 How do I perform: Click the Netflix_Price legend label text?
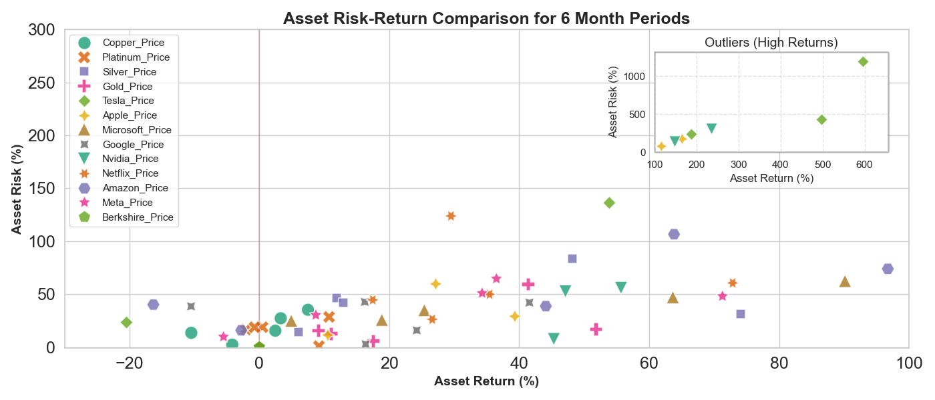click(x=130, y=173)
